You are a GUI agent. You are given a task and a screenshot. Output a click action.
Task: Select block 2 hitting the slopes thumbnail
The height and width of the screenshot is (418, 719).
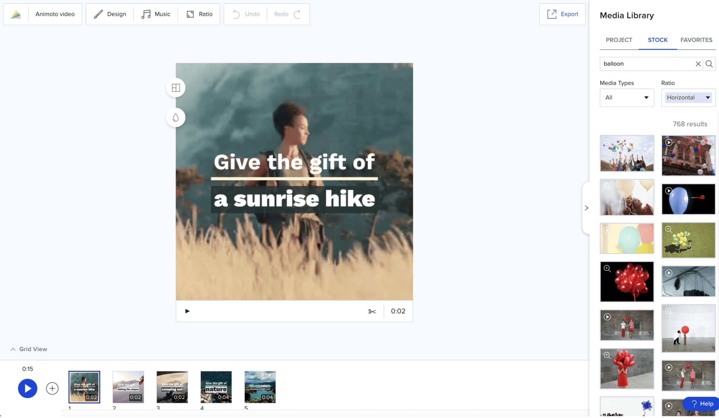click(128, 387)
